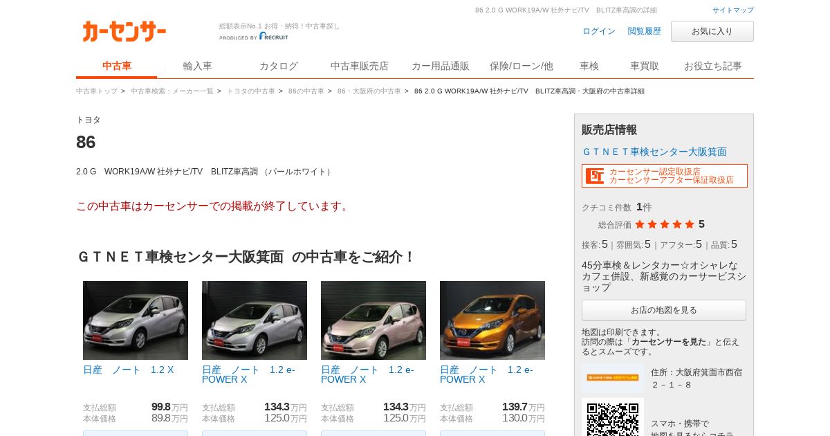Open the 閲覧履歴 link
Viewport: 830px width, 436px height.
pyautogui.click(x=645, y=31)
